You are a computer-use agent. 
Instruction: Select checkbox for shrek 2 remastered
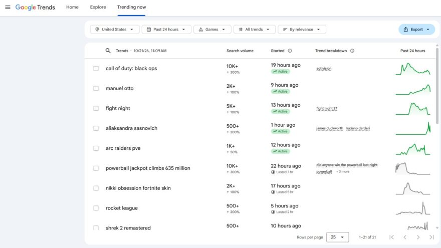pyautogui.click(x=96, y=228)
